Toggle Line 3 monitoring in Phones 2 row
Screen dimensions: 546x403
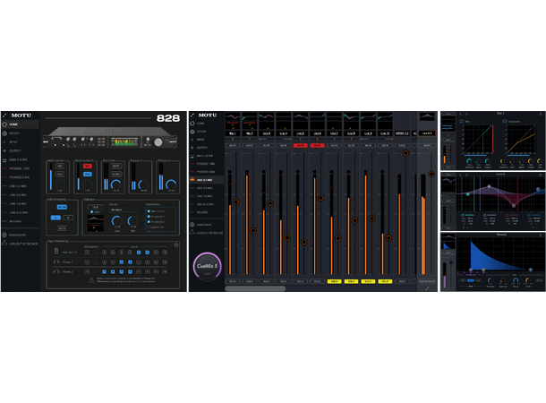[104, 271]
